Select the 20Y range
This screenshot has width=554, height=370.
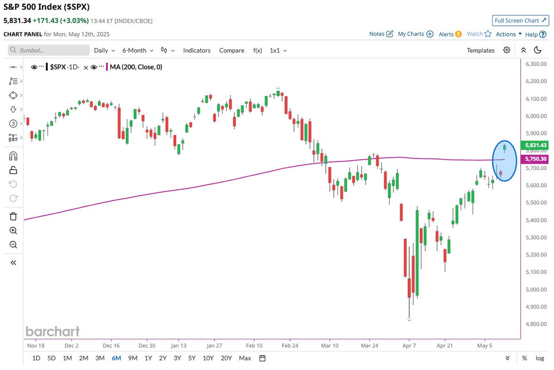click(x=226, y=358)
